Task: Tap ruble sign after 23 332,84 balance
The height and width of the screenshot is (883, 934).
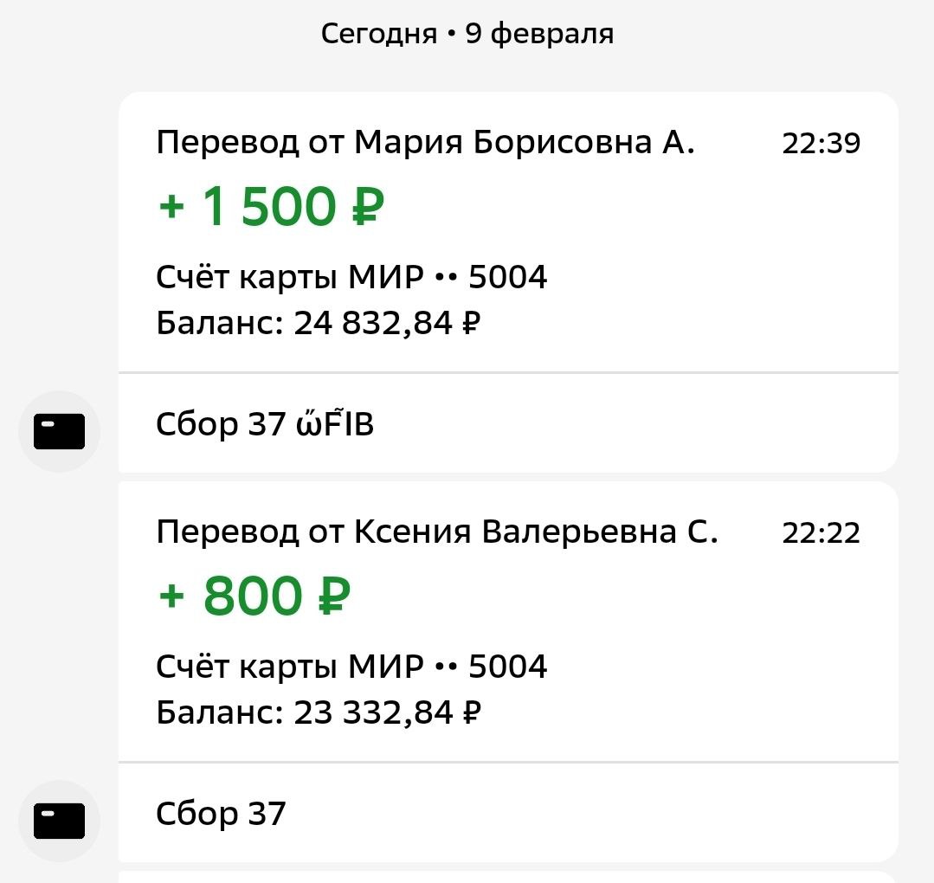Action: 472,713
